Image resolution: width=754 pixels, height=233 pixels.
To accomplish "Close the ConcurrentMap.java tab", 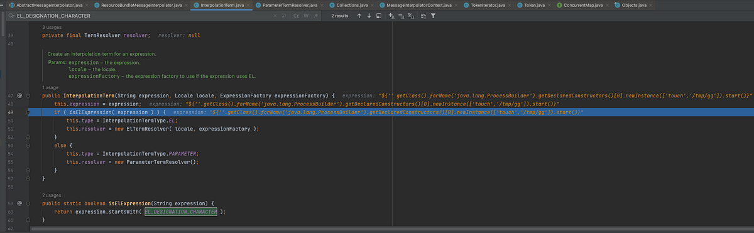I will coord(606,5).
